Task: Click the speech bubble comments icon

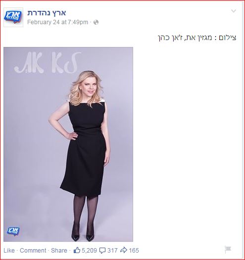Action: [102, 251]
